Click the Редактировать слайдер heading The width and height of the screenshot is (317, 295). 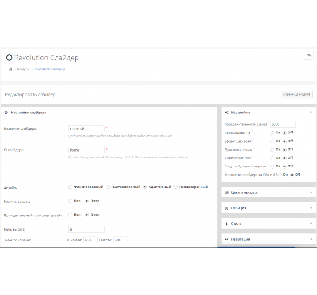point(30,94)
